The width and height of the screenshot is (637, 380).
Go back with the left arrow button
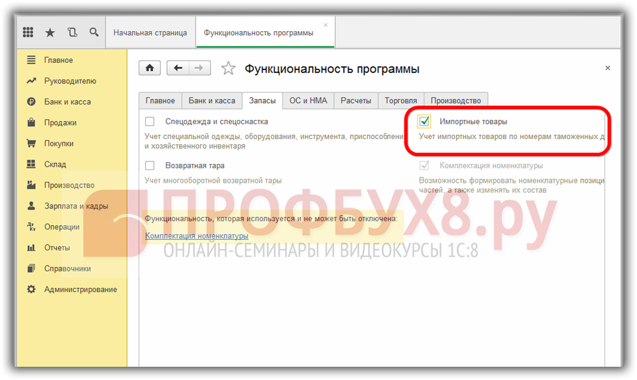[178, 68]
